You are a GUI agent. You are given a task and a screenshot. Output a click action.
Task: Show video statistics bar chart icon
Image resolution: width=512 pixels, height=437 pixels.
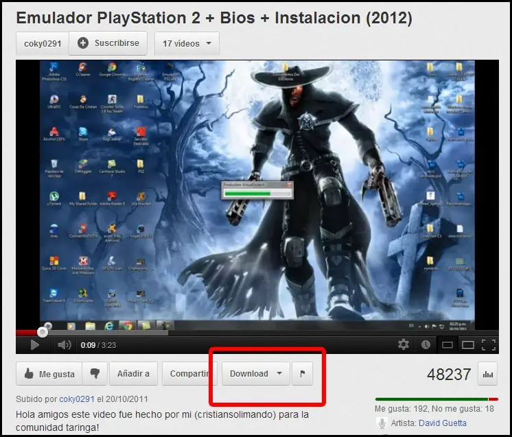[487, 374]
